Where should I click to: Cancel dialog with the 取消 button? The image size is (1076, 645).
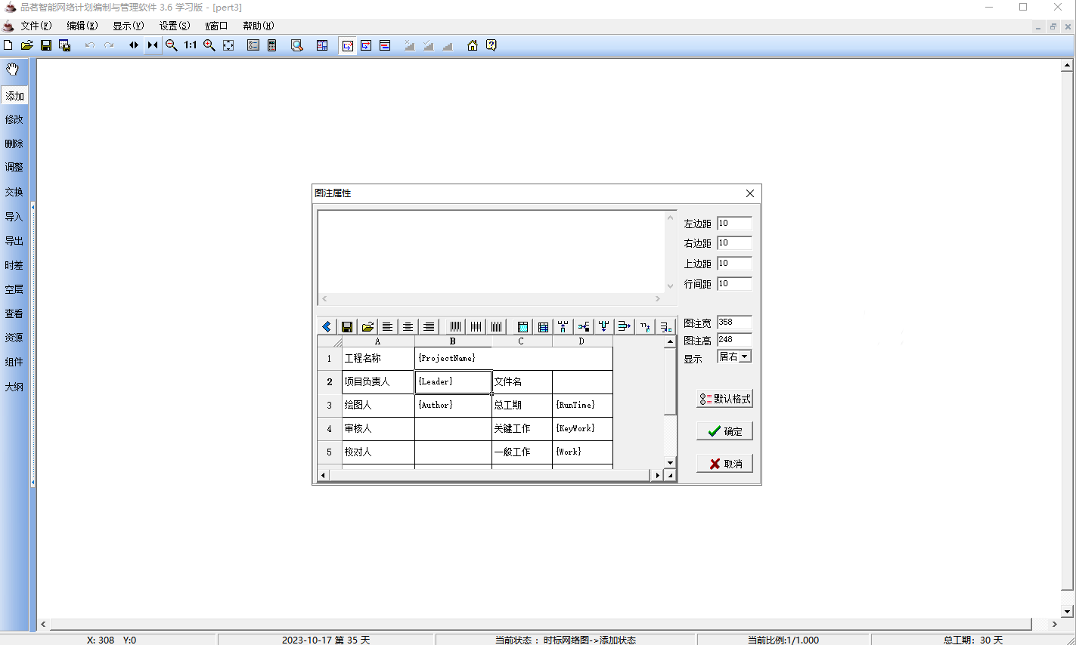[x=724, y=464]
